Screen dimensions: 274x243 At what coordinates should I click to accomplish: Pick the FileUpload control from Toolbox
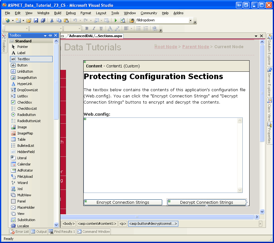point(25,177)
